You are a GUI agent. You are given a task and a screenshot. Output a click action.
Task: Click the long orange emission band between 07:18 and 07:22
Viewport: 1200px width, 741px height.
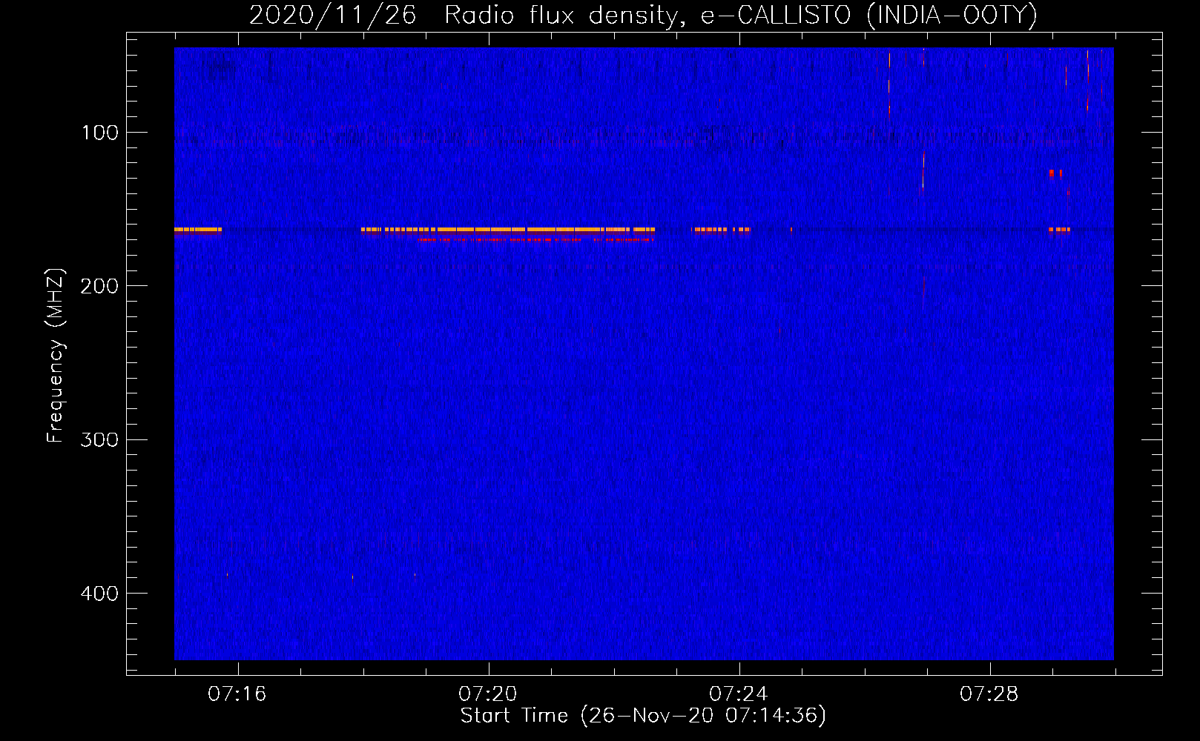pyautogui.click(x=508, y=230)
